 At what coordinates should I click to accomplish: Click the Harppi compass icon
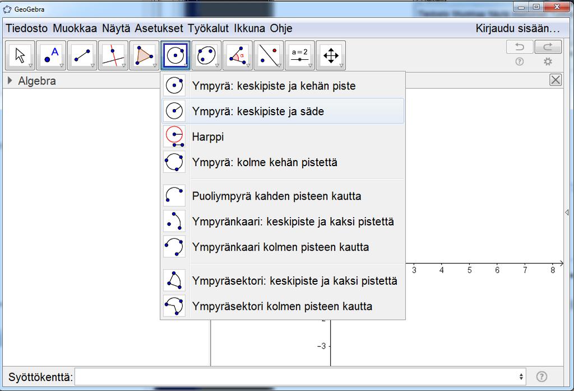pyautogui.click(x=174, y=136)
